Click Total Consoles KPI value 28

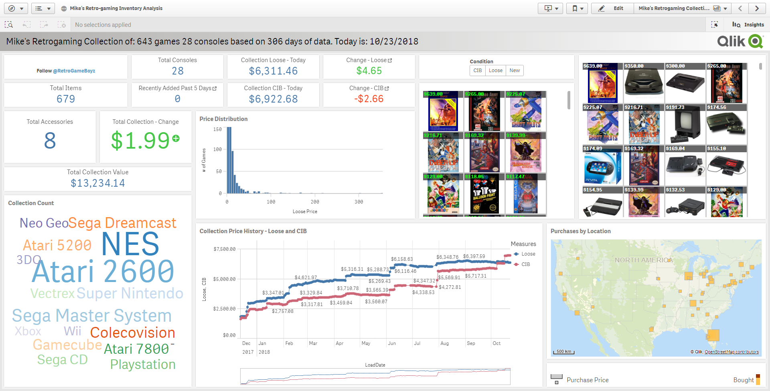coord(178,71)
